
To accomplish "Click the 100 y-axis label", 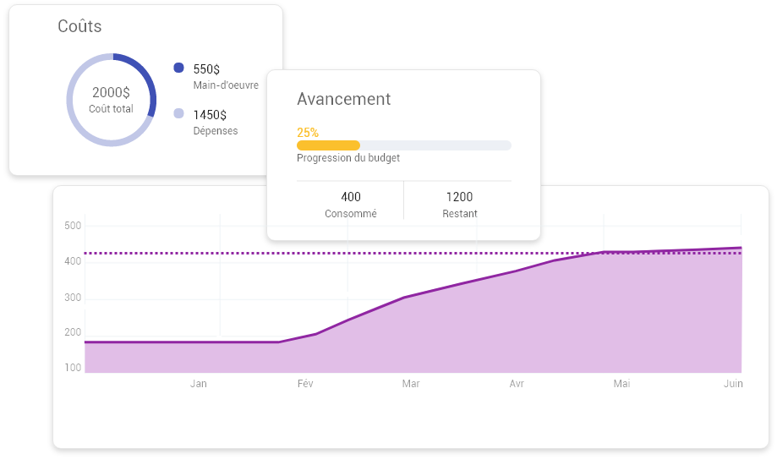I will pyautogui.click(x=73, y=368).
